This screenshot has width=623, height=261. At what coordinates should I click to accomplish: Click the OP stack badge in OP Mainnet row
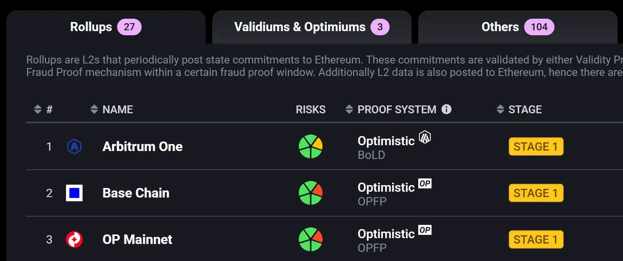click(x=425, y=230)
